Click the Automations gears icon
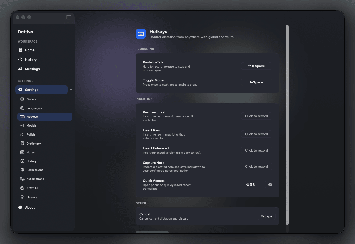This screenshot has width=355, height=244. tap(22, 179)
